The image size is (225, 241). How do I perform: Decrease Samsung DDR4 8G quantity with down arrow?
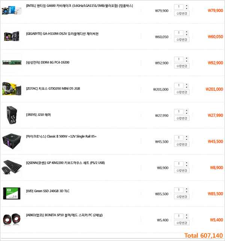186,61
